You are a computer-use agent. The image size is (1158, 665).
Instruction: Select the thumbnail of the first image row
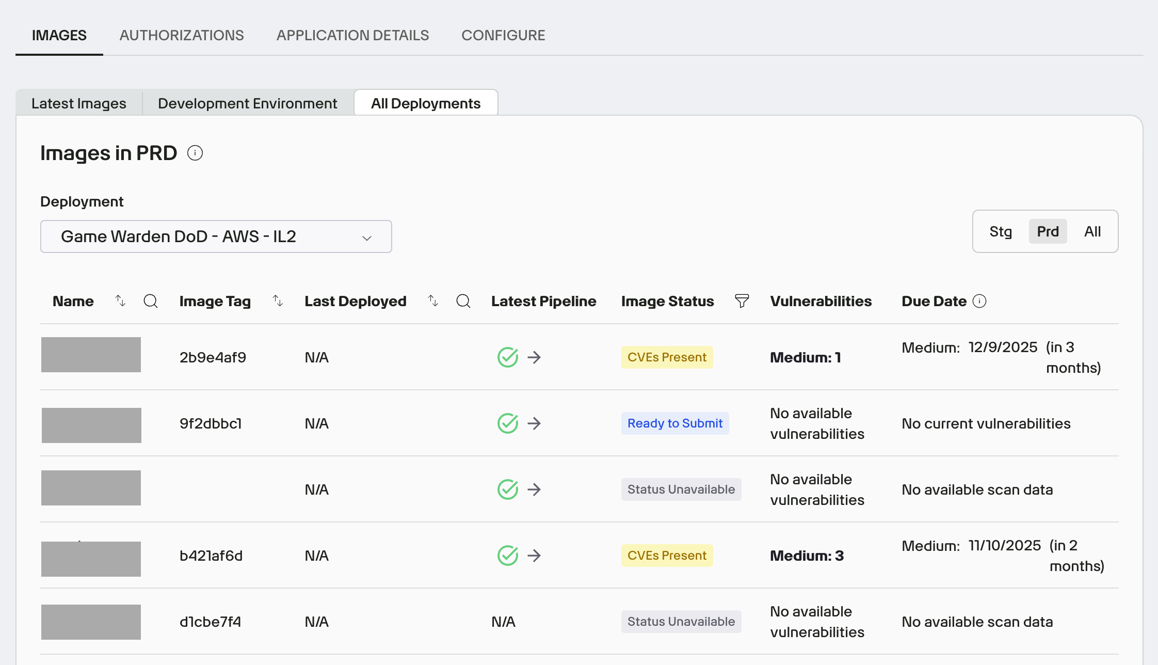coord(91,354)
